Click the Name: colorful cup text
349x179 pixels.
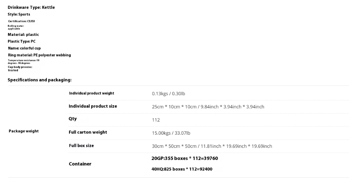point(24,48)
